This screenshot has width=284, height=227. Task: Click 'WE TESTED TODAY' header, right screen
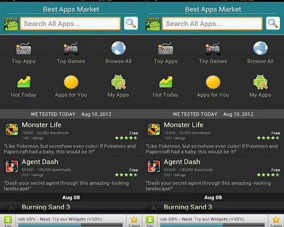(195, 114)
